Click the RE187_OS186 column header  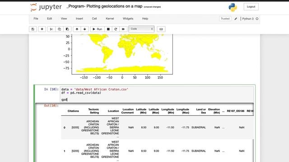(236, 111)
